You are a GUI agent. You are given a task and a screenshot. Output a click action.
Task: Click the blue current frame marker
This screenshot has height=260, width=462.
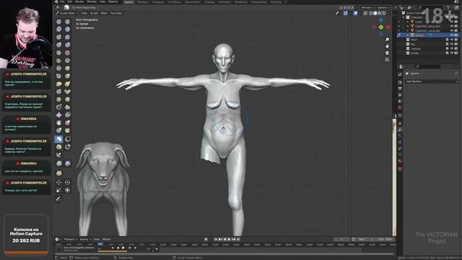coord(100,244)
